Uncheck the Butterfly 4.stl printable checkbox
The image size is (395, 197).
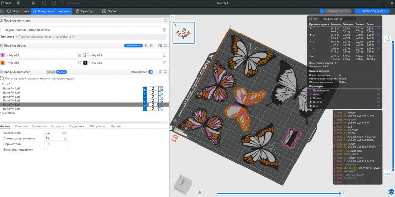point(145,88)
